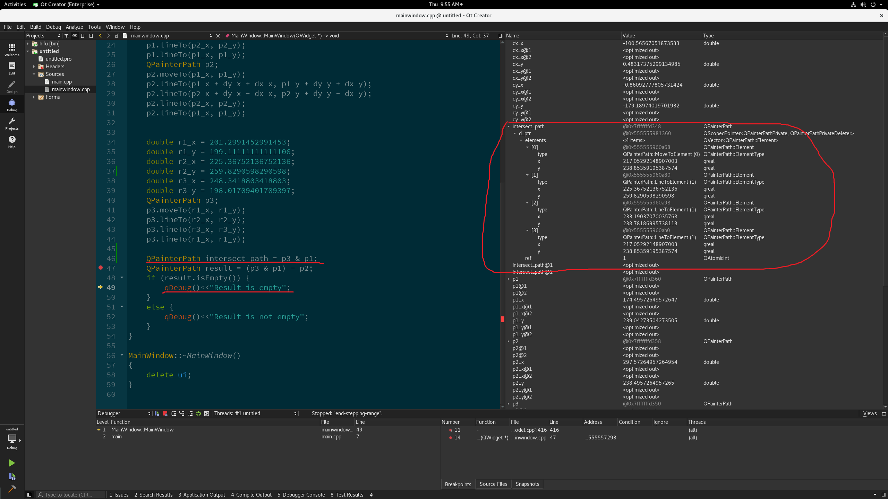Click the Type to locate search field

[71, 494]
